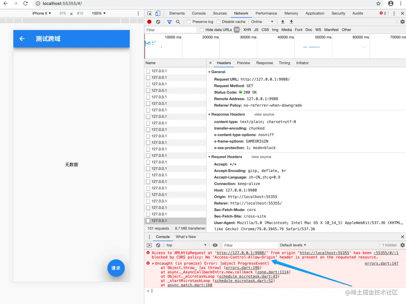The height and width of the screenshot is (304, 406).
Task: Select the XHR request type filter
Action: 247,30
